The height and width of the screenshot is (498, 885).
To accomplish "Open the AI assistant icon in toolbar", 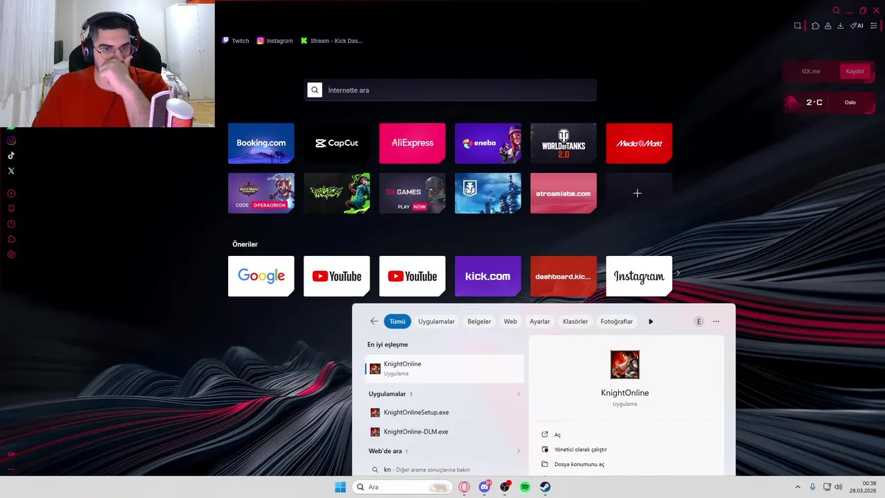I will tap(857, 26).
